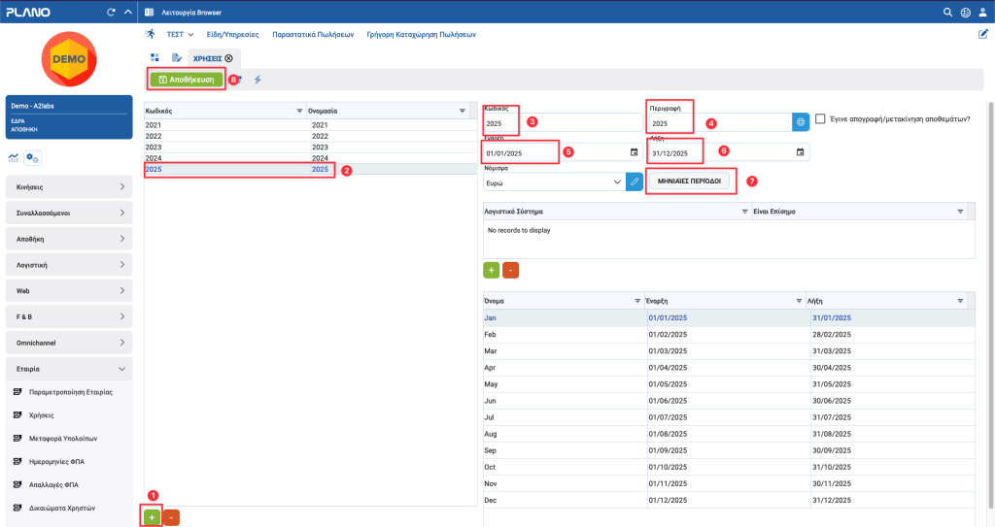Open the Όνομα column filter in periods grid
995x527 pixels.
(637, 301)
